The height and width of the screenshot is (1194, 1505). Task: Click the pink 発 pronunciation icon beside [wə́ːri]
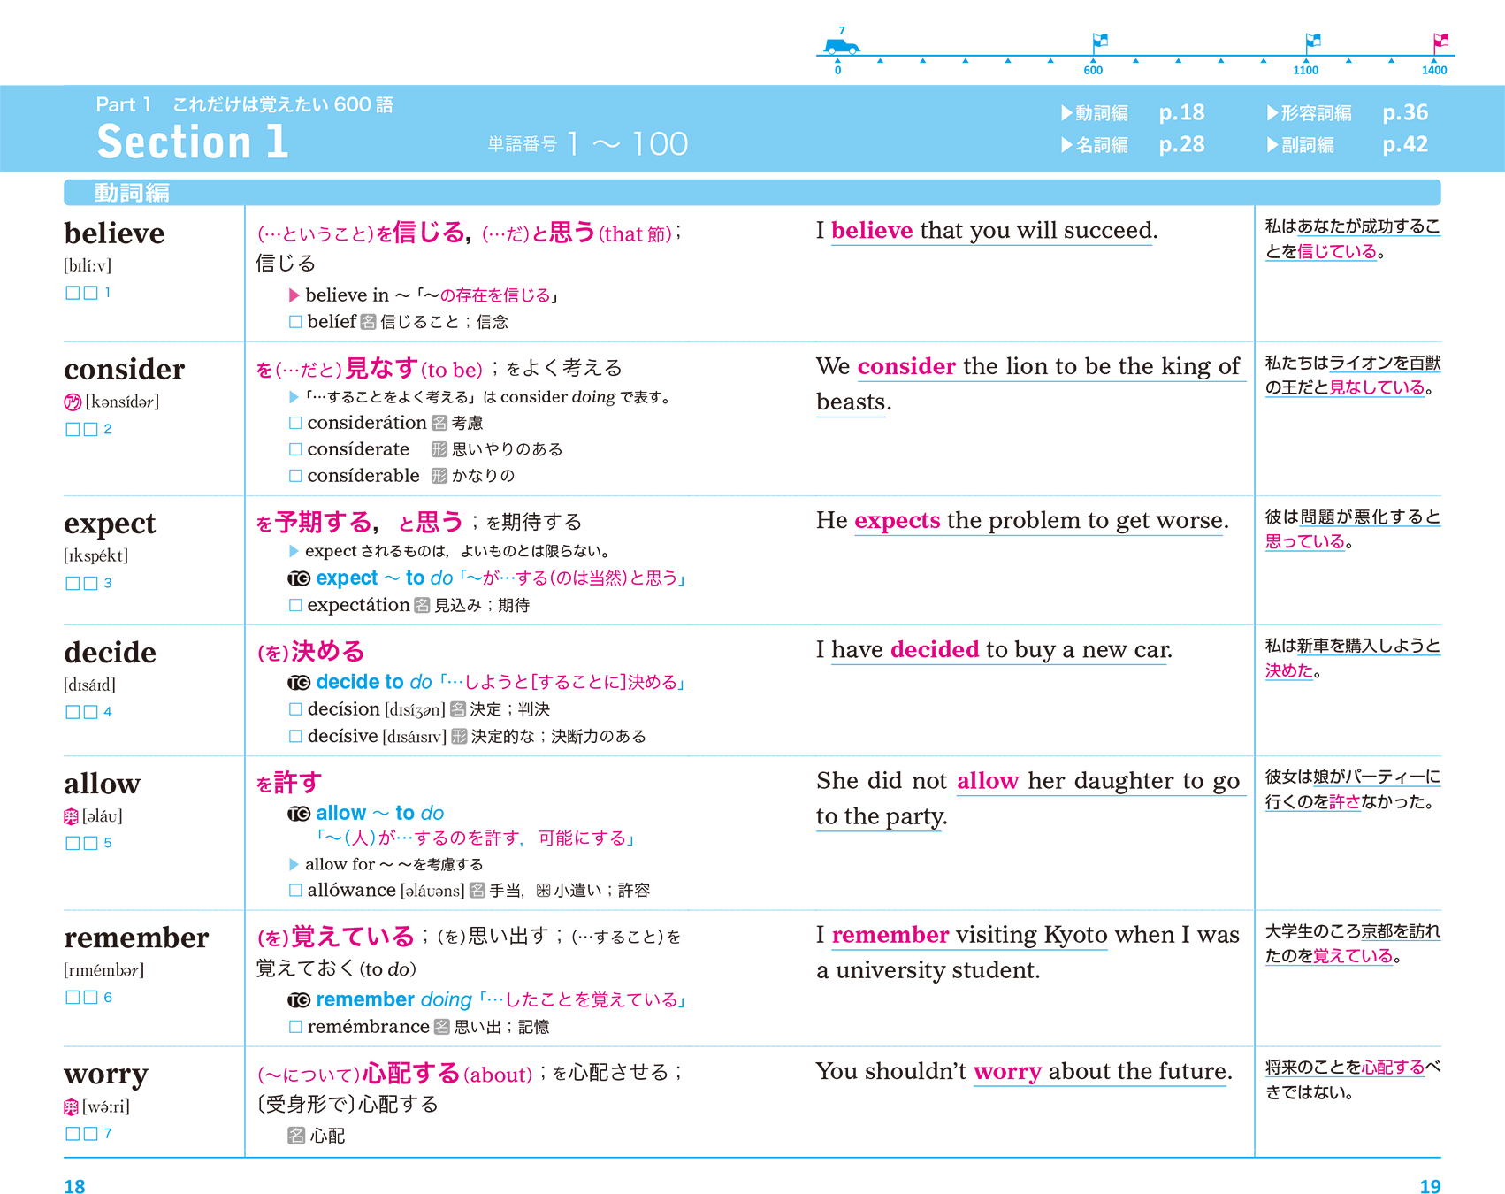click(72, 1107)
